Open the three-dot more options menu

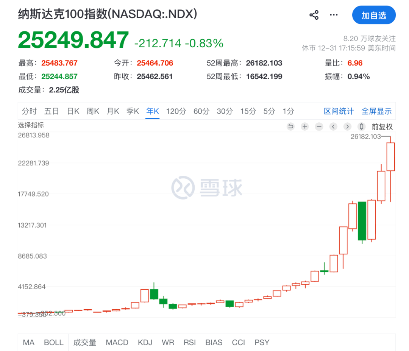tap(334, 15)
